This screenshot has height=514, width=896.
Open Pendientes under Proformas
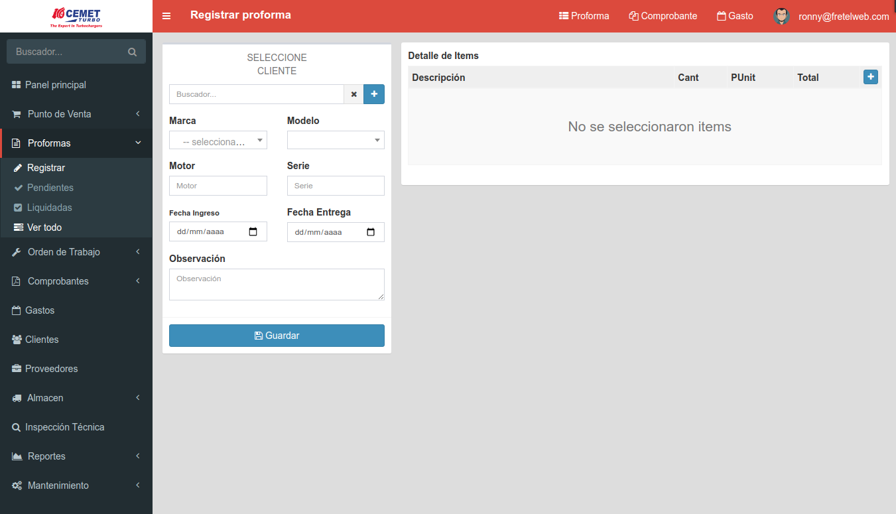pos(50,188)
